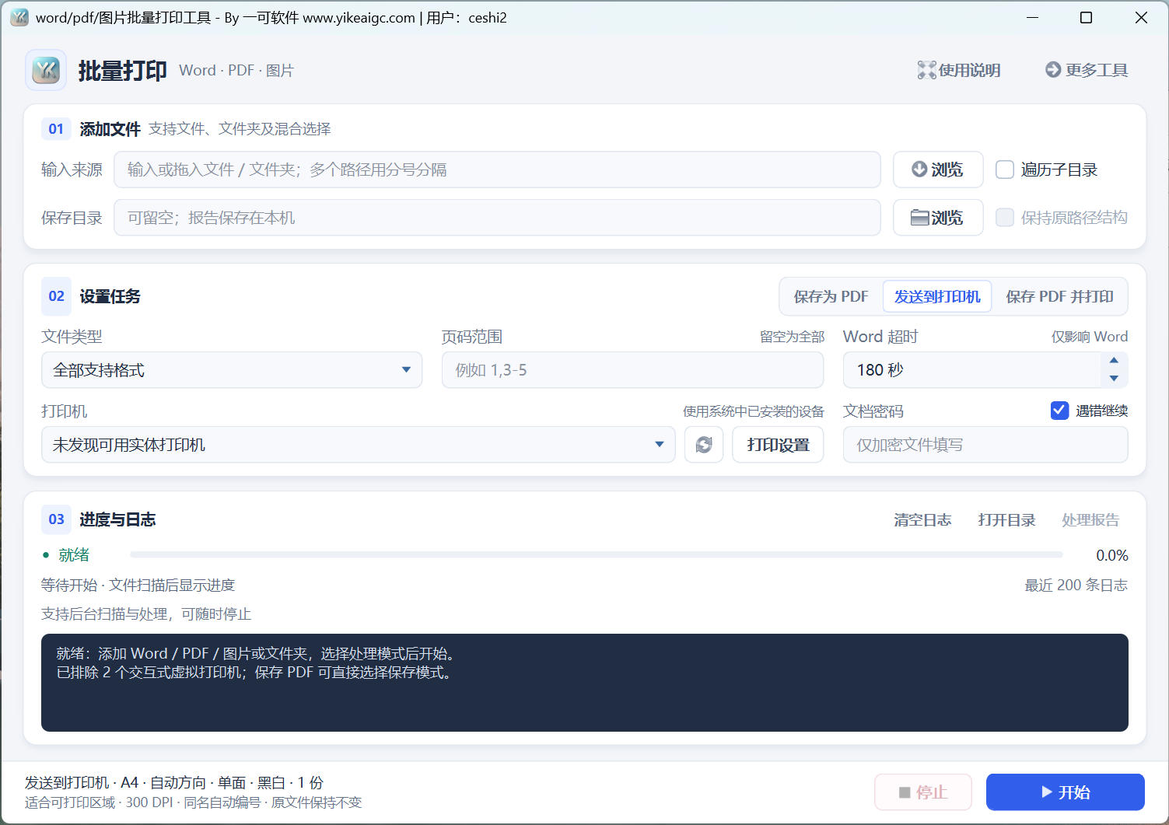Click the progress bar track

pyautogui.click(x=597, y=555)
